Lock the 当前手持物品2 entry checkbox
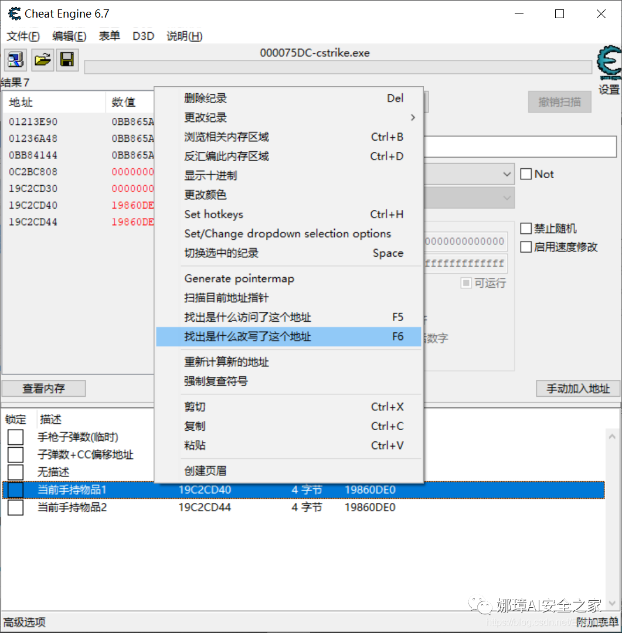 [15, 508]
